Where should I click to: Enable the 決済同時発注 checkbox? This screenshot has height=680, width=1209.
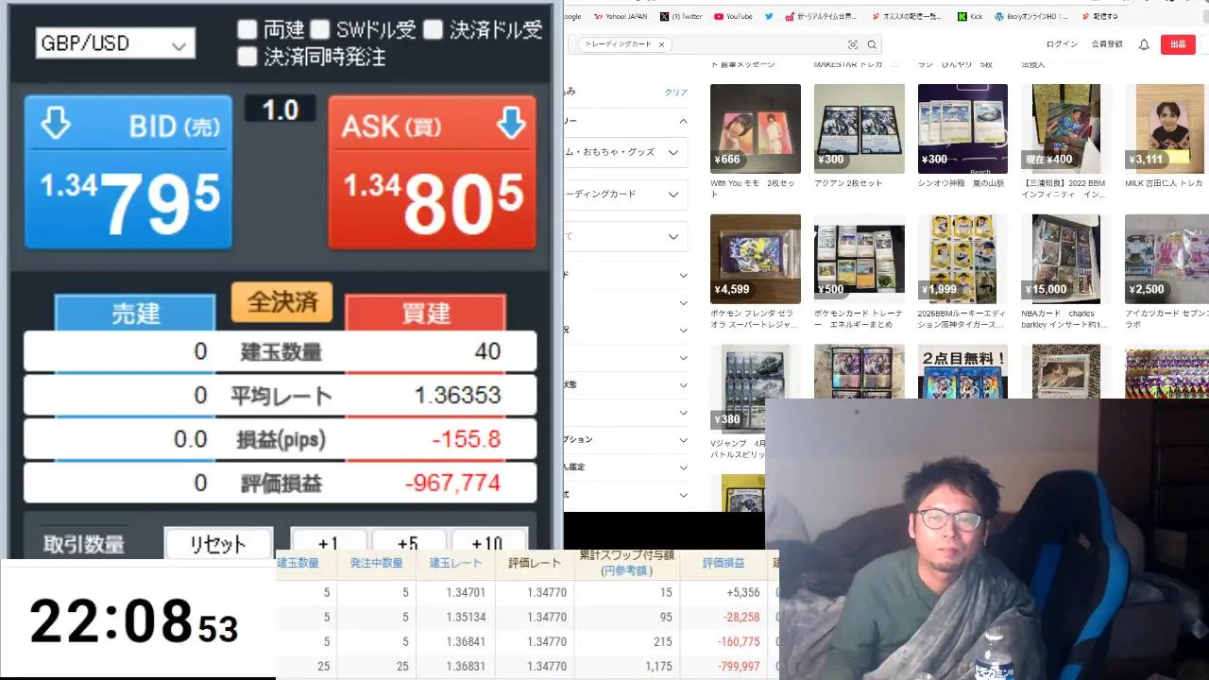[247, 57]
